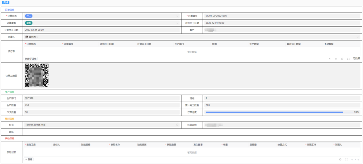363x164 pixels.
Task: Click the 图纸 empty field row
Action: 192,132
